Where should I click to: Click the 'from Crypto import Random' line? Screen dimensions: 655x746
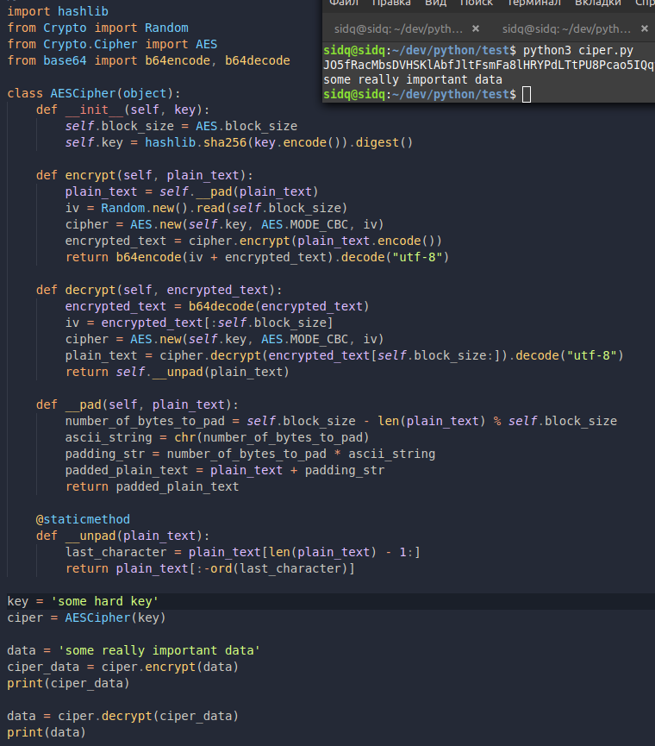pyautogui.click(x=97, y=28)
